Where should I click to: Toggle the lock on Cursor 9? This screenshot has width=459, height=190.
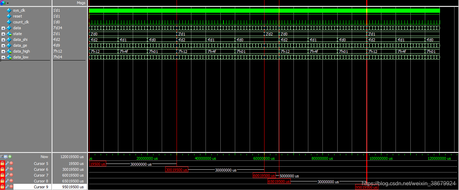click(x=2, y=187)
